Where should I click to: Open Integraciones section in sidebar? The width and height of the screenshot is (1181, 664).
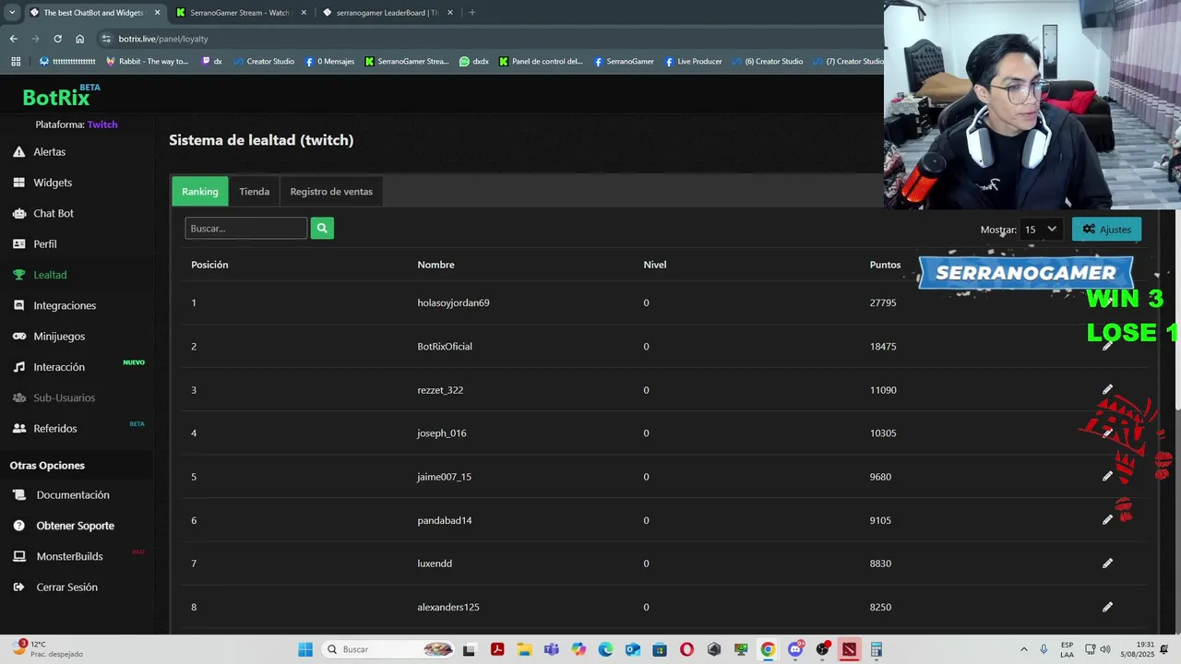[x=65, y=305]
